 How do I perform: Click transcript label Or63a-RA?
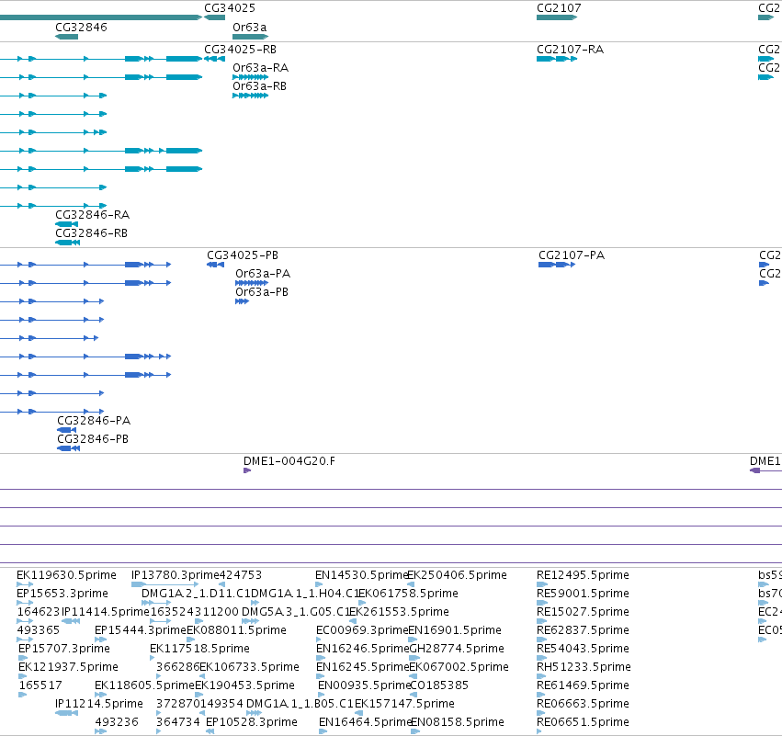tap(260, 68)
